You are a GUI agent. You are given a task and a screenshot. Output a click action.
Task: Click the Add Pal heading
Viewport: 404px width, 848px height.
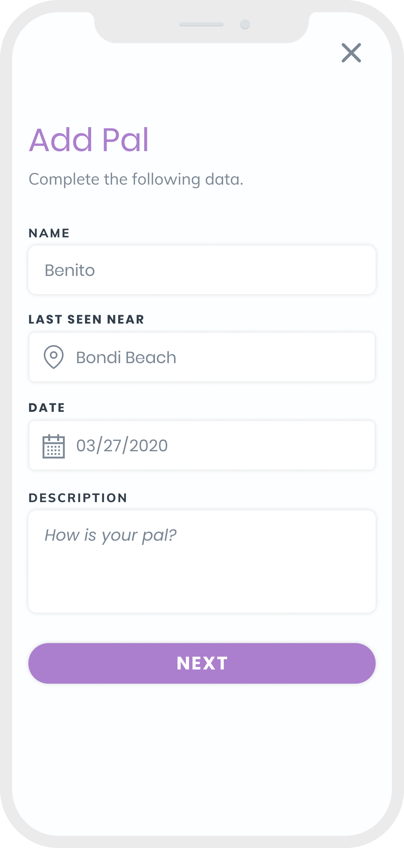(89, 139)
